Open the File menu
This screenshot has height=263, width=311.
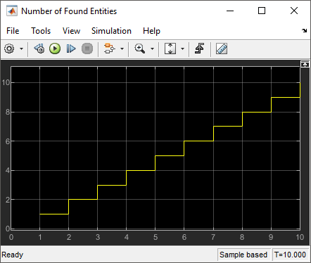pyautogui.click(x=13, y=31)
